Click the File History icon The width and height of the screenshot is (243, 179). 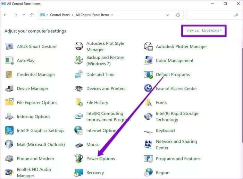[x=79, y=102]
